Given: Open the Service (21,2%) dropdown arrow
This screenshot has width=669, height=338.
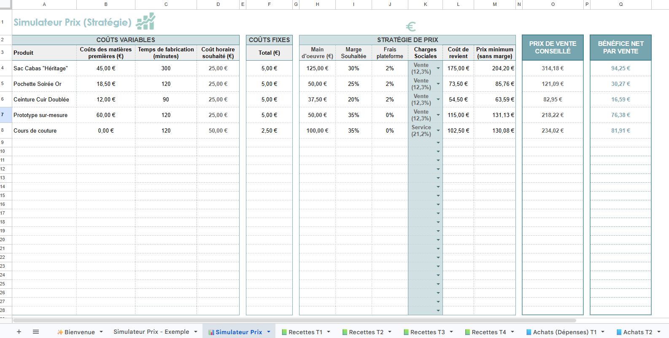Looking at the screenshot, I should coord(438,130).
